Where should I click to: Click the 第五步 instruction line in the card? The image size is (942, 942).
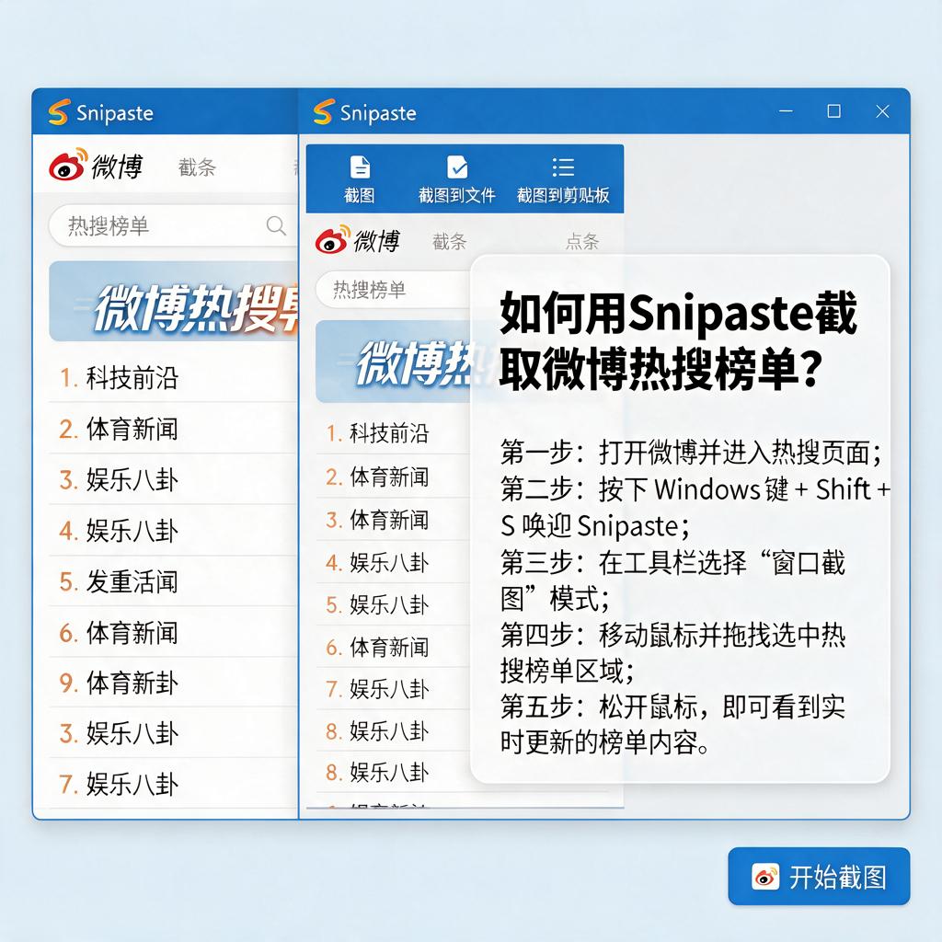tap(672, 725)
